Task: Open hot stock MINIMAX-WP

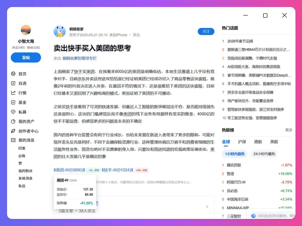Action: click(238, 208)
